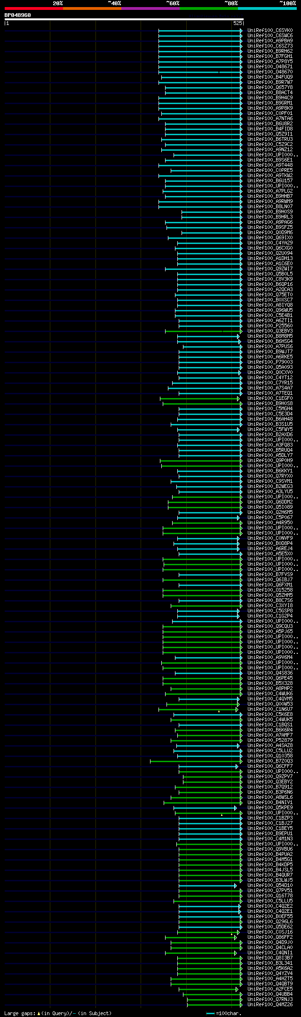Select the UniRef100_P52879 label
301x1017 pixels.
point(270,740)
